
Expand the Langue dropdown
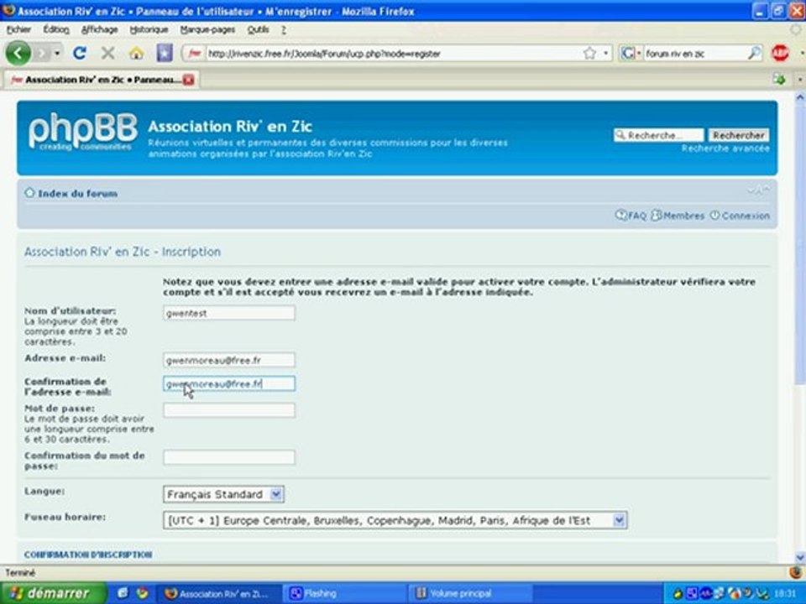coord(223,494)
